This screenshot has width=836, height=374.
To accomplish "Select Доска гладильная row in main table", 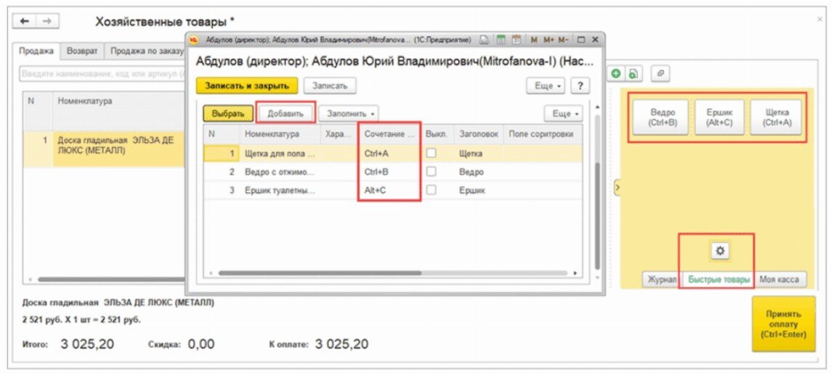I will click(104, 149).
